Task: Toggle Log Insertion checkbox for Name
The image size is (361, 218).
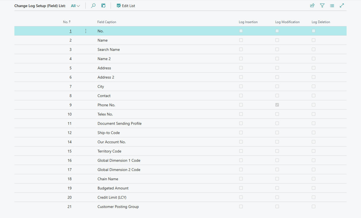Action: pyautogui.click(x=241, y=40)
